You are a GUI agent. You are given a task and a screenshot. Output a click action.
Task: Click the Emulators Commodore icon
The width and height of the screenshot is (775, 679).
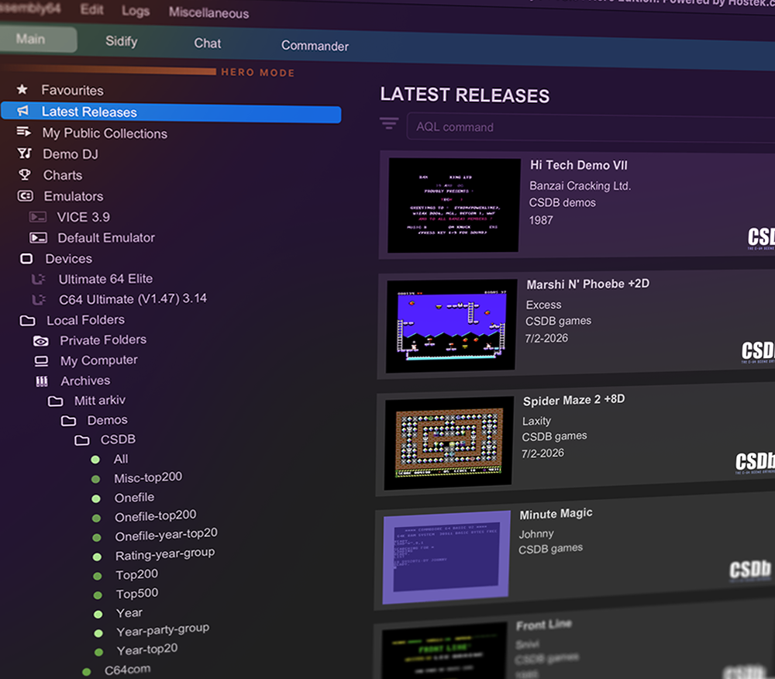(26, 196)
